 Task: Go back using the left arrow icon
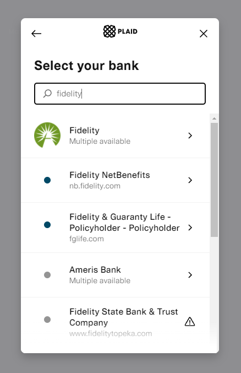(36, 34)
